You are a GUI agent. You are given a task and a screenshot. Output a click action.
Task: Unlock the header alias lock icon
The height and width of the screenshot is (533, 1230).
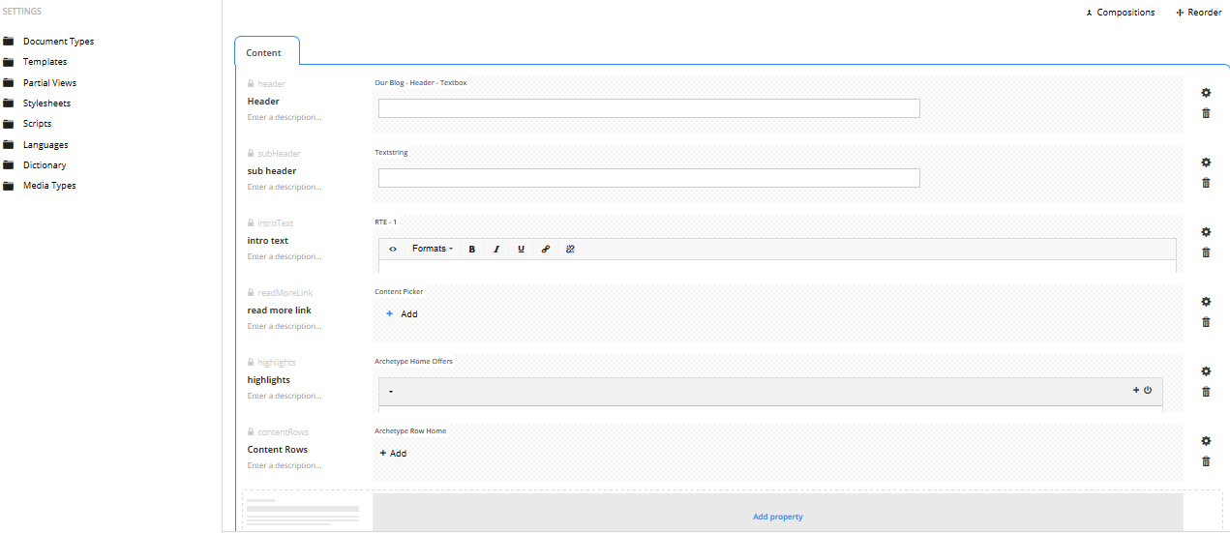[x=251, y=84]
